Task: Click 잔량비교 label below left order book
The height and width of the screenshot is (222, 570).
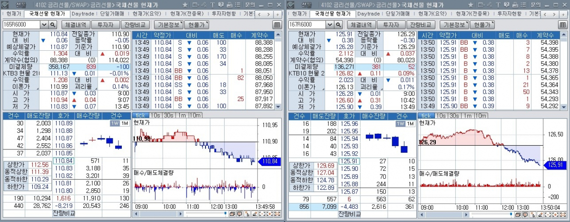Action: (64, 213)
